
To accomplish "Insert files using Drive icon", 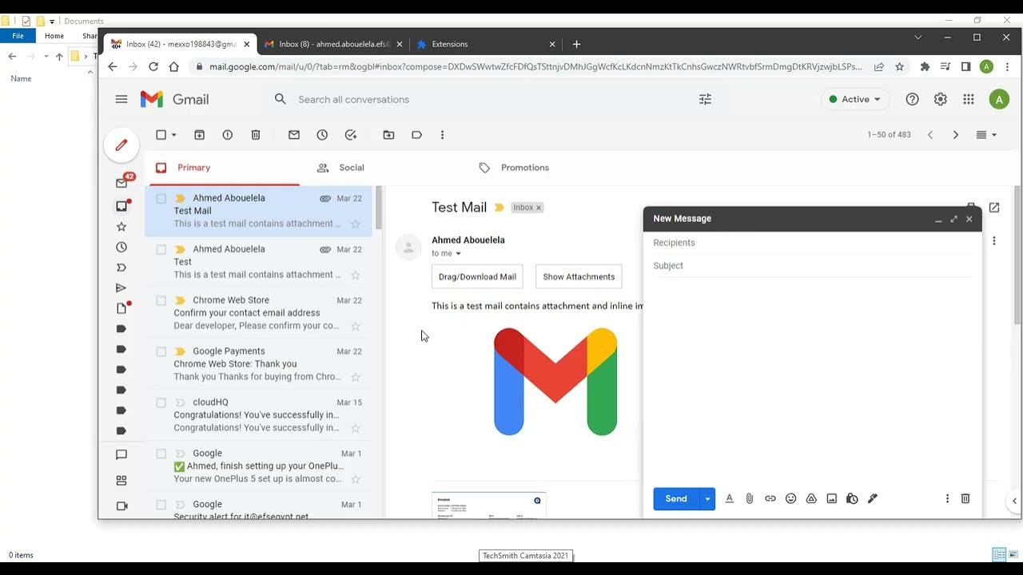I will 811,498.
